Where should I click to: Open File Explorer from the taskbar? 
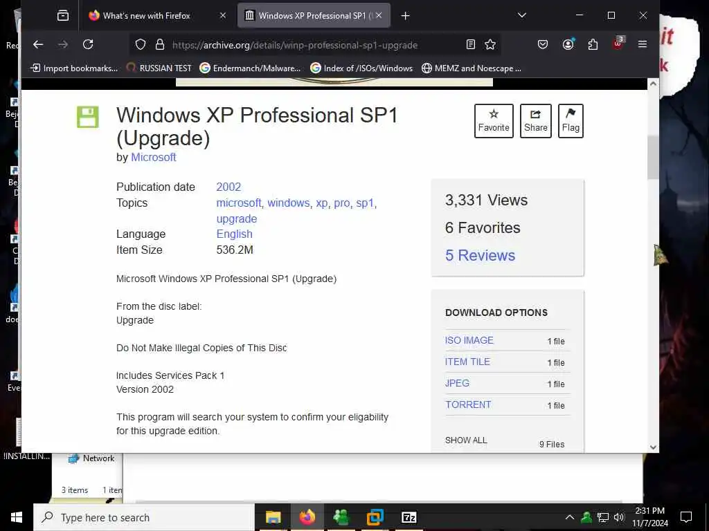pyautogui.click(x=273, y=517)
